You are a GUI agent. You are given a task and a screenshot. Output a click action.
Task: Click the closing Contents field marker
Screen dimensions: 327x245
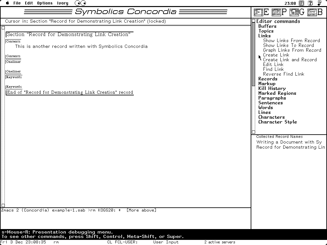coord(13,56)
